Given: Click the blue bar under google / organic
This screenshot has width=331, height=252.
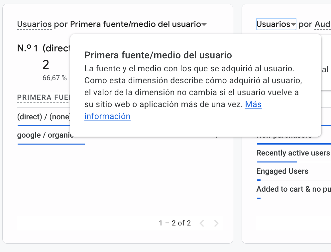Looking at the screenshot, I should coord(51,144).
